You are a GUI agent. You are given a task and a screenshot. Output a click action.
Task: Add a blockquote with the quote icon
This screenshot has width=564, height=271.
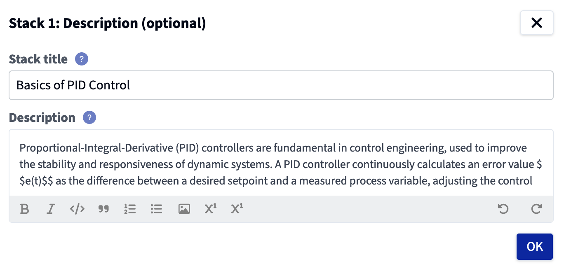pyautogui.click(x=103, y=209)
